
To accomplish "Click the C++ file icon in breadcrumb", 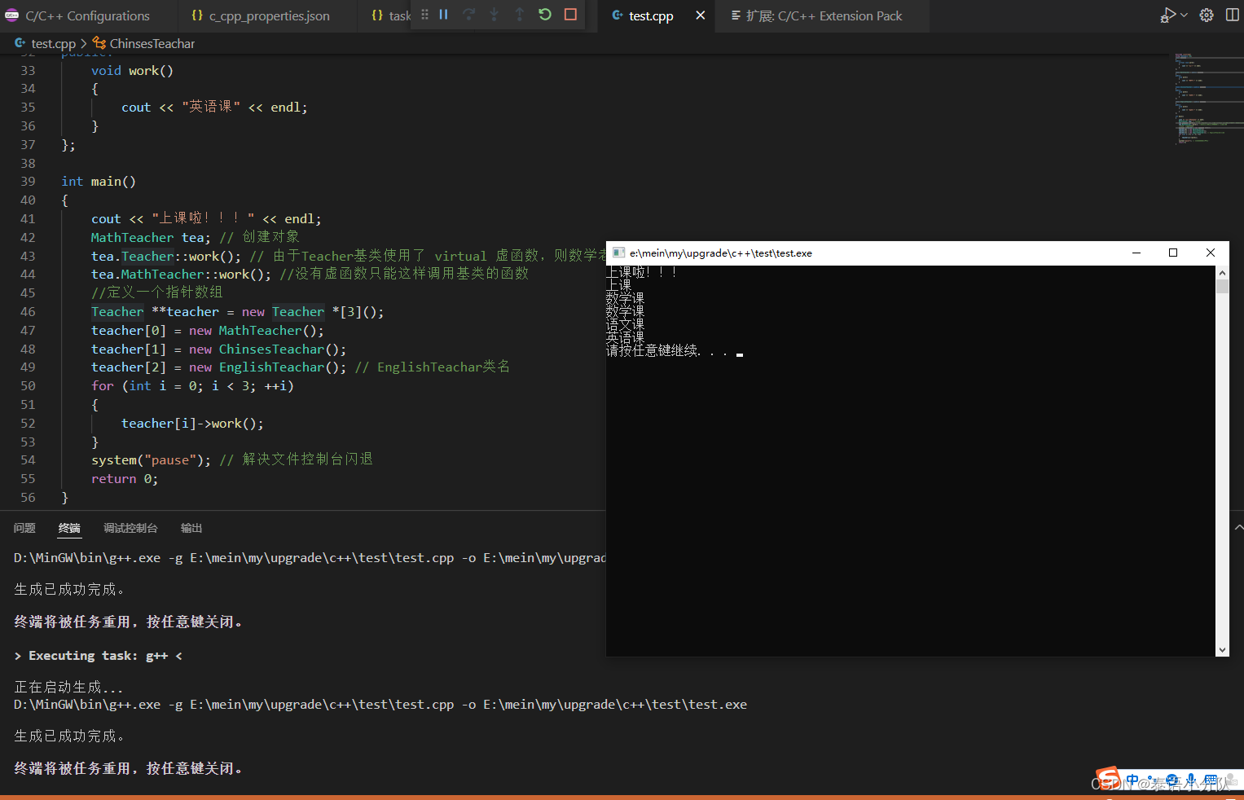I will [20, 43].
